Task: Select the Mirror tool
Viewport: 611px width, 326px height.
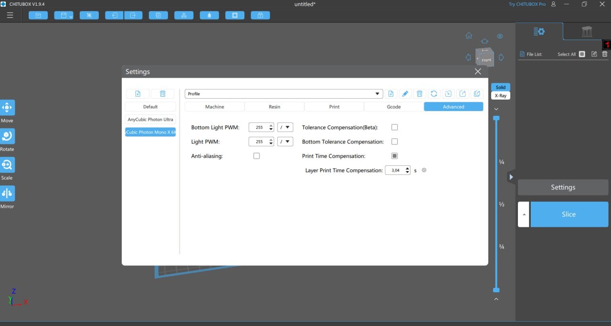Action: tap(7, 194)
